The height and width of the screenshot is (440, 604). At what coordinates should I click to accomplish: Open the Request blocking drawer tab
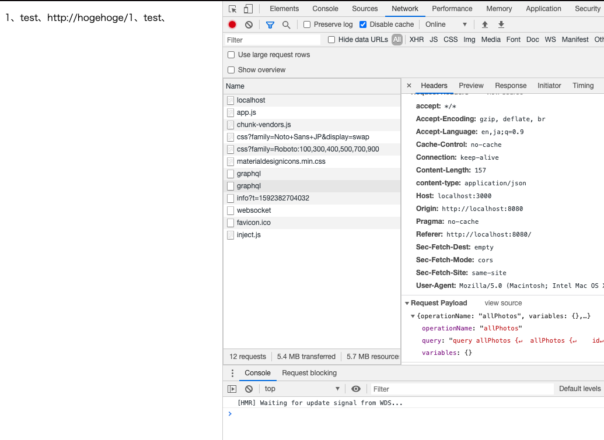coord(309,373)
